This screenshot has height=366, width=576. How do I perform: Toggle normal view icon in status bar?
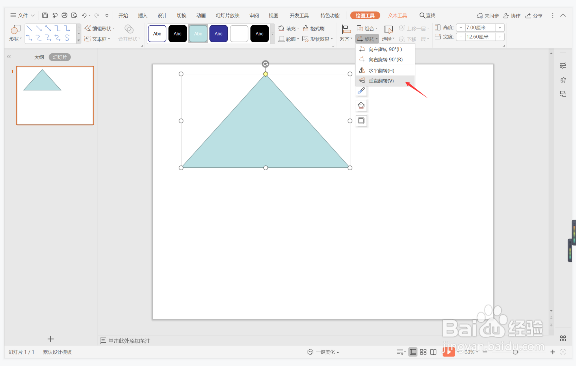(x=413, y=352)
